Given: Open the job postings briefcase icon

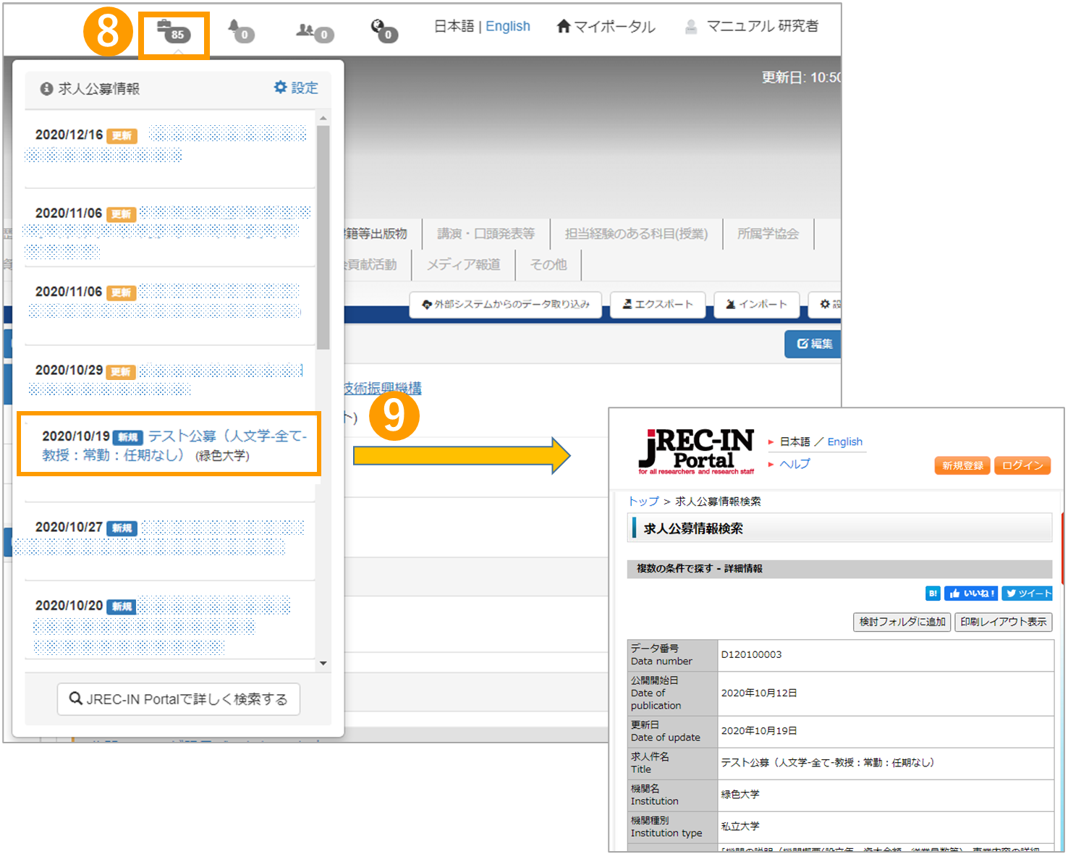Looking at the screenshot, I should pyautogui.click(x=173, y=33).
